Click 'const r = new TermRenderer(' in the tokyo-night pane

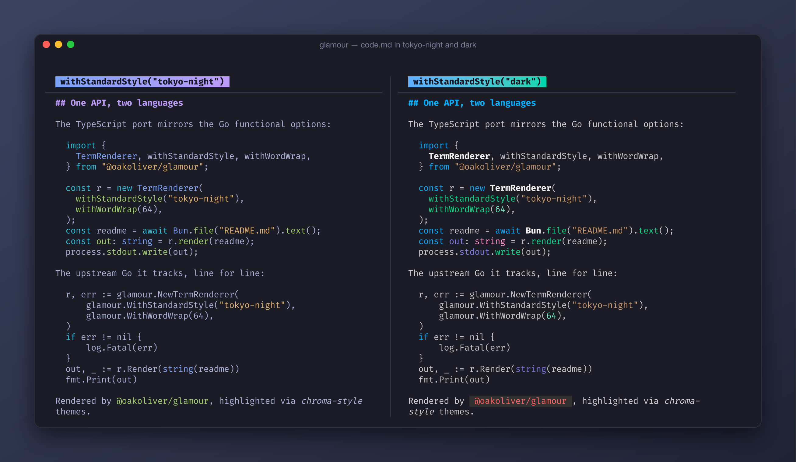coord(134,188)
